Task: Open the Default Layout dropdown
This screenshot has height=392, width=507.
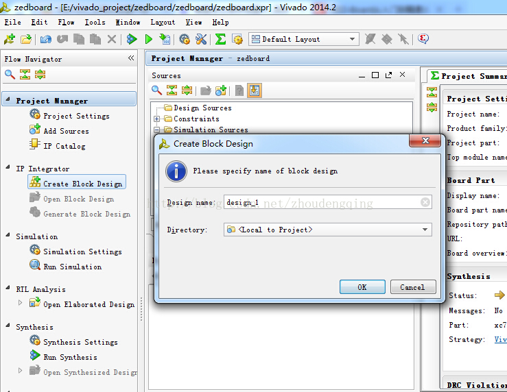Action: (304, 39)
